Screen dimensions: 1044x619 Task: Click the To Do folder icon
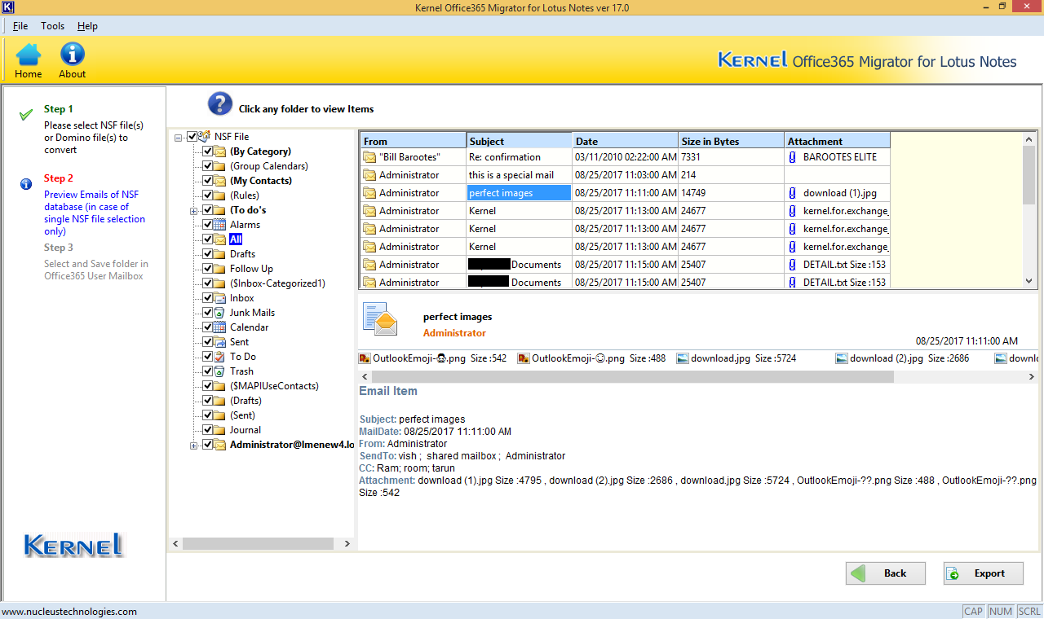(x=219, y=357)
